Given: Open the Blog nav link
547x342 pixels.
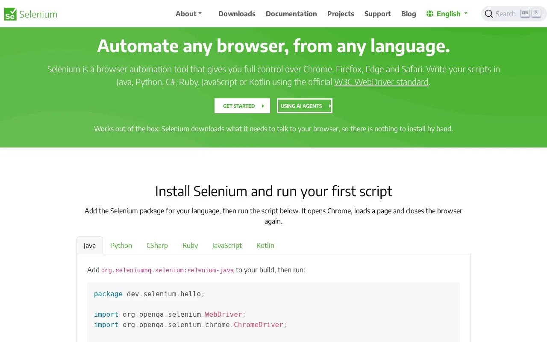Looking at the screenshot, I should pyautogui.click(x=409, y=14).
